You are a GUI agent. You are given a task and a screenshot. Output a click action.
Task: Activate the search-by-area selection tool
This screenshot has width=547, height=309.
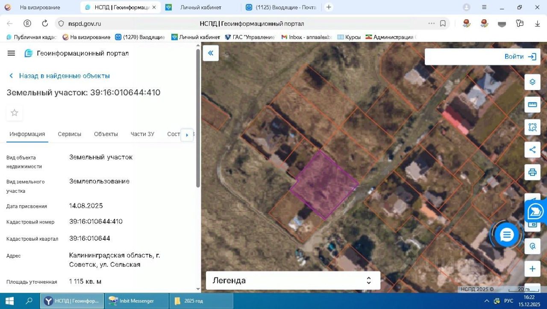[532, 127]
